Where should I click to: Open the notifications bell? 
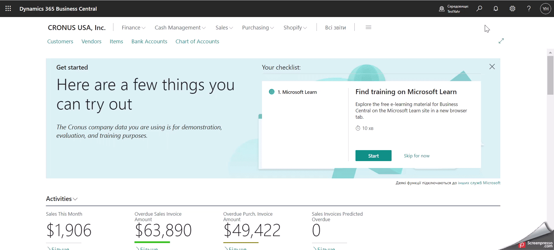pos(496,9)
